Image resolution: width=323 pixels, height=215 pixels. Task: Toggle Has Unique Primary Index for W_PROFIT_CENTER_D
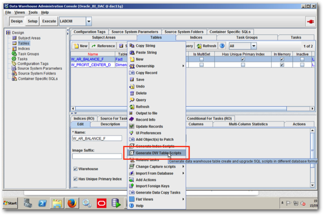[x=243, y=65]
